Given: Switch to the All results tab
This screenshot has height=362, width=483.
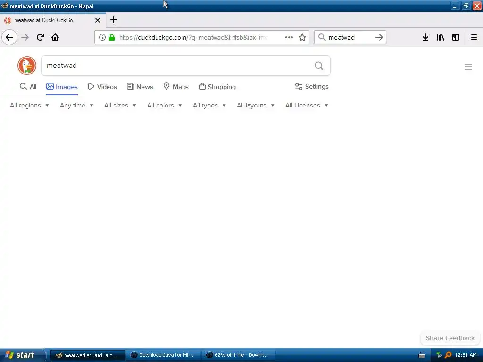Looking at the screenshot, I should [28, 87].
